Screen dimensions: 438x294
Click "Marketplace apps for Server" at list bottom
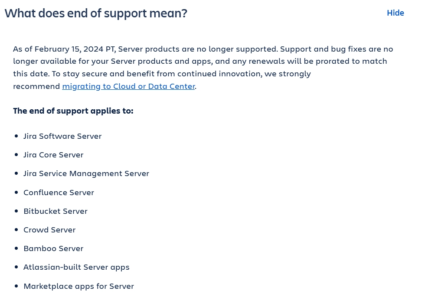tap(78, 286)
